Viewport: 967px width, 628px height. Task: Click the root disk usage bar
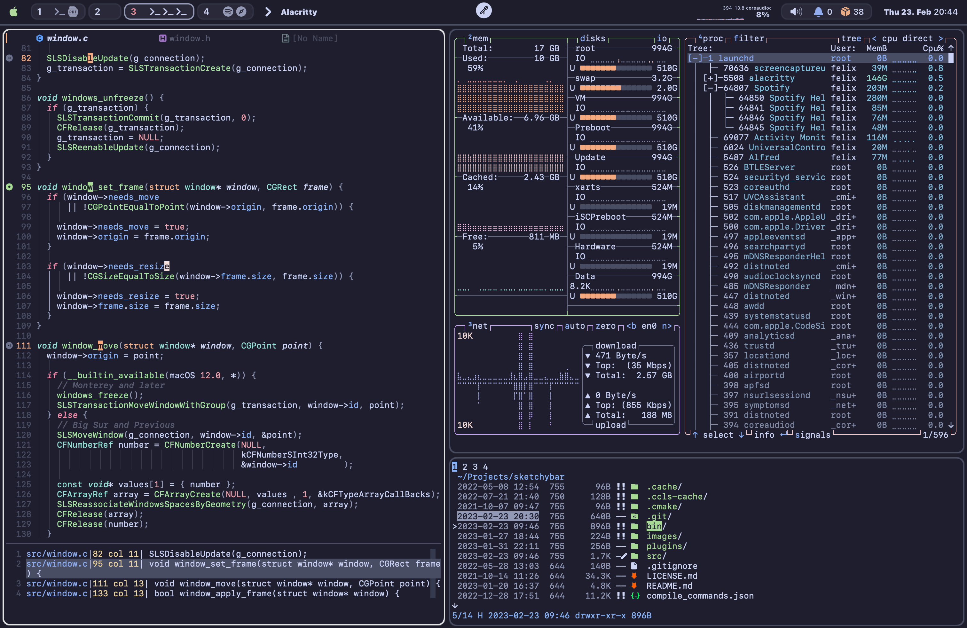(616, 68)
